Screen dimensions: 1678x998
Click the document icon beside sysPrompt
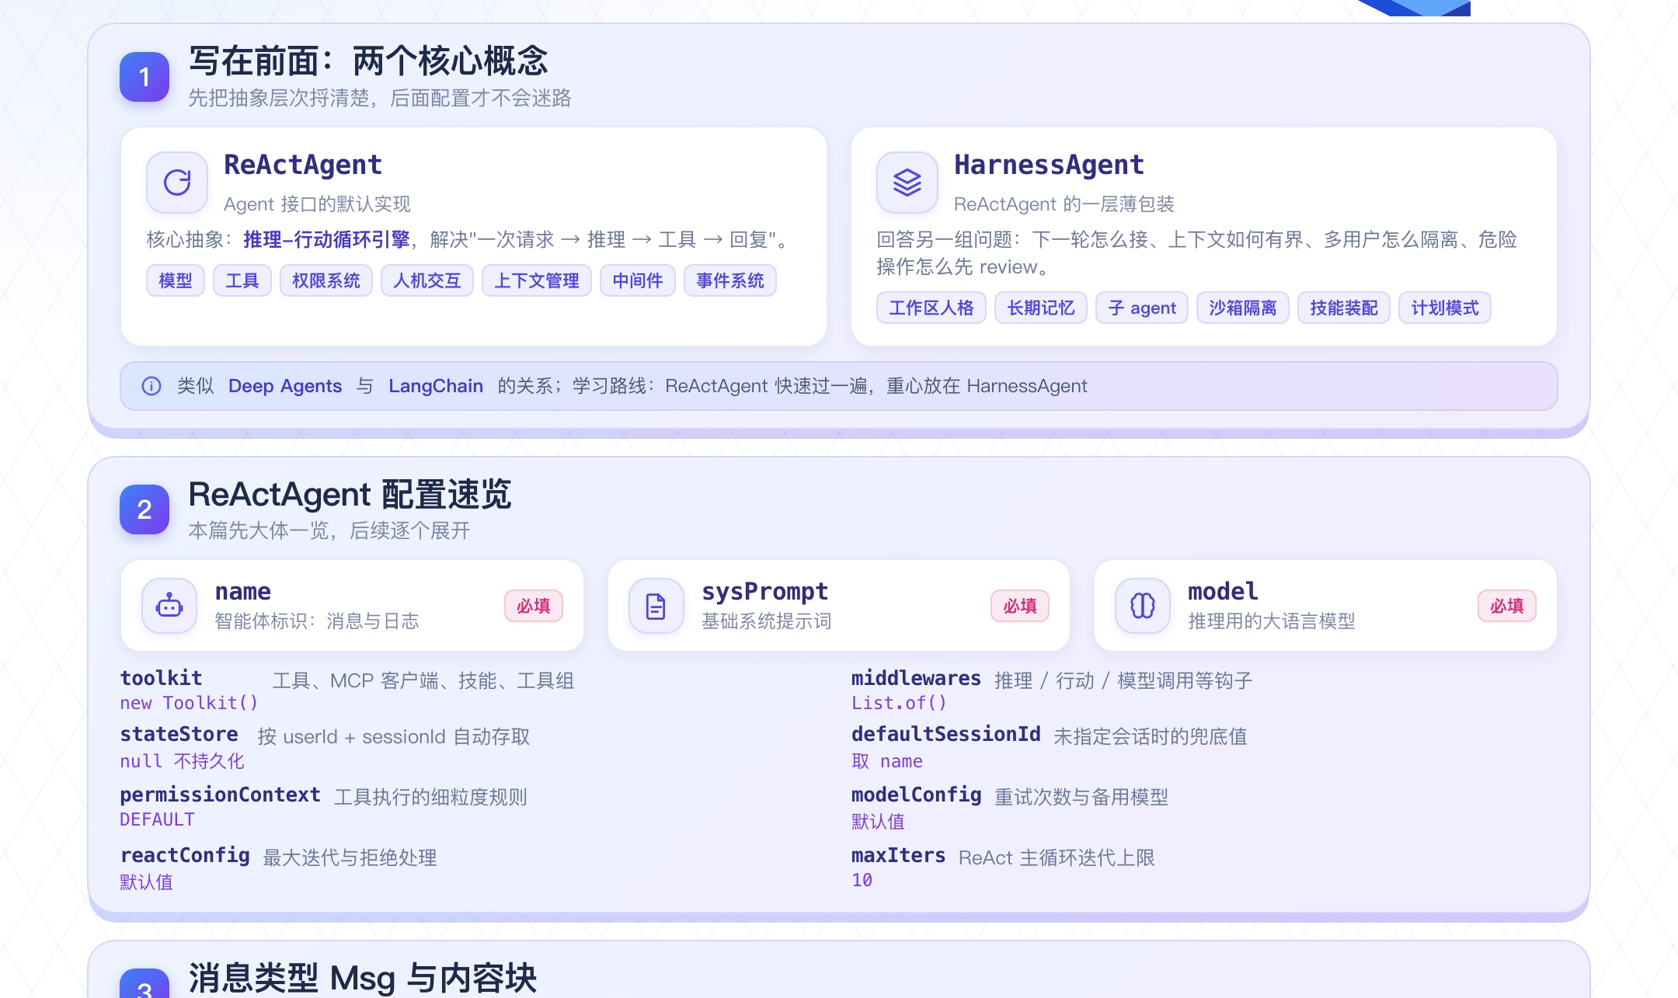click(656, 605)
